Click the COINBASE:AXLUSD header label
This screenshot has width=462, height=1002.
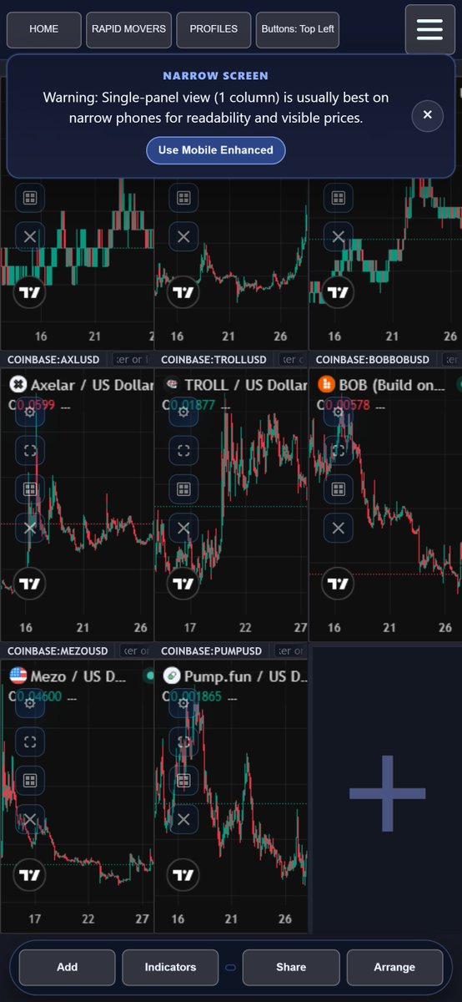pyautogui.click(x=54, y=360)
